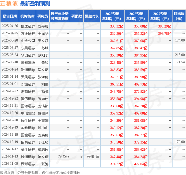Screen dimensions: 186x175
Task: Click the 五粮液 title text
Action: tap(9, 3)
